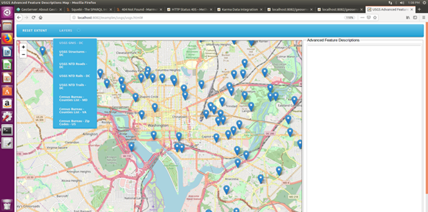Open LibreOffice Calc from the dock
This screenshot has height=212, width=428.
(x=7, y=65)
